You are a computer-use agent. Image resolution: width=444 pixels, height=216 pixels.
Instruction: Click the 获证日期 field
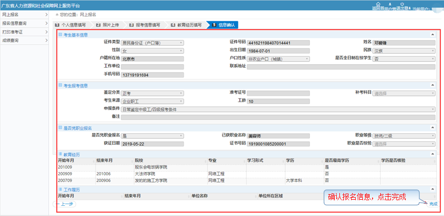tap(153, 144)
